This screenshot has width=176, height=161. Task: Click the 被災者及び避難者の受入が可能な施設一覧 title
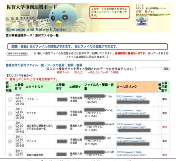(40, 127)
